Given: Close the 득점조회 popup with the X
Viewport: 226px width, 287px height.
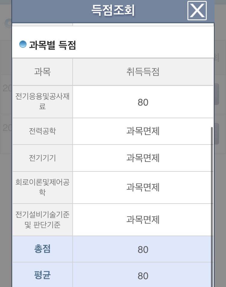Looking at the screenshot, I should 197,11.
